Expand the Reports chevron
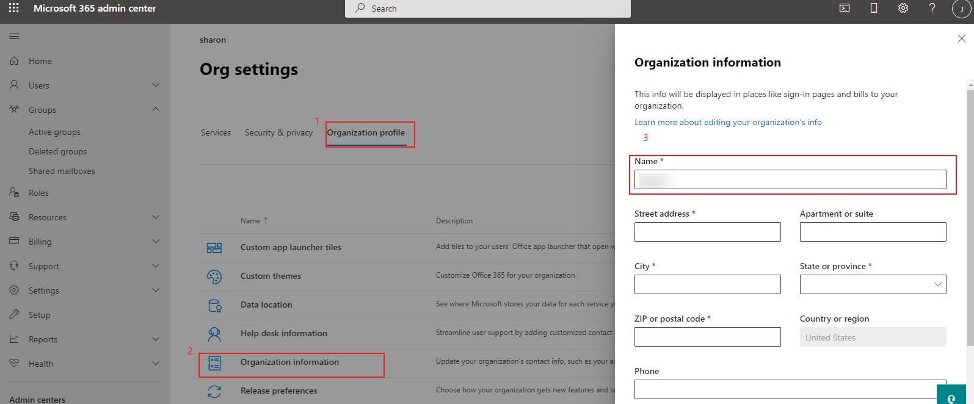 pos(156,339)
